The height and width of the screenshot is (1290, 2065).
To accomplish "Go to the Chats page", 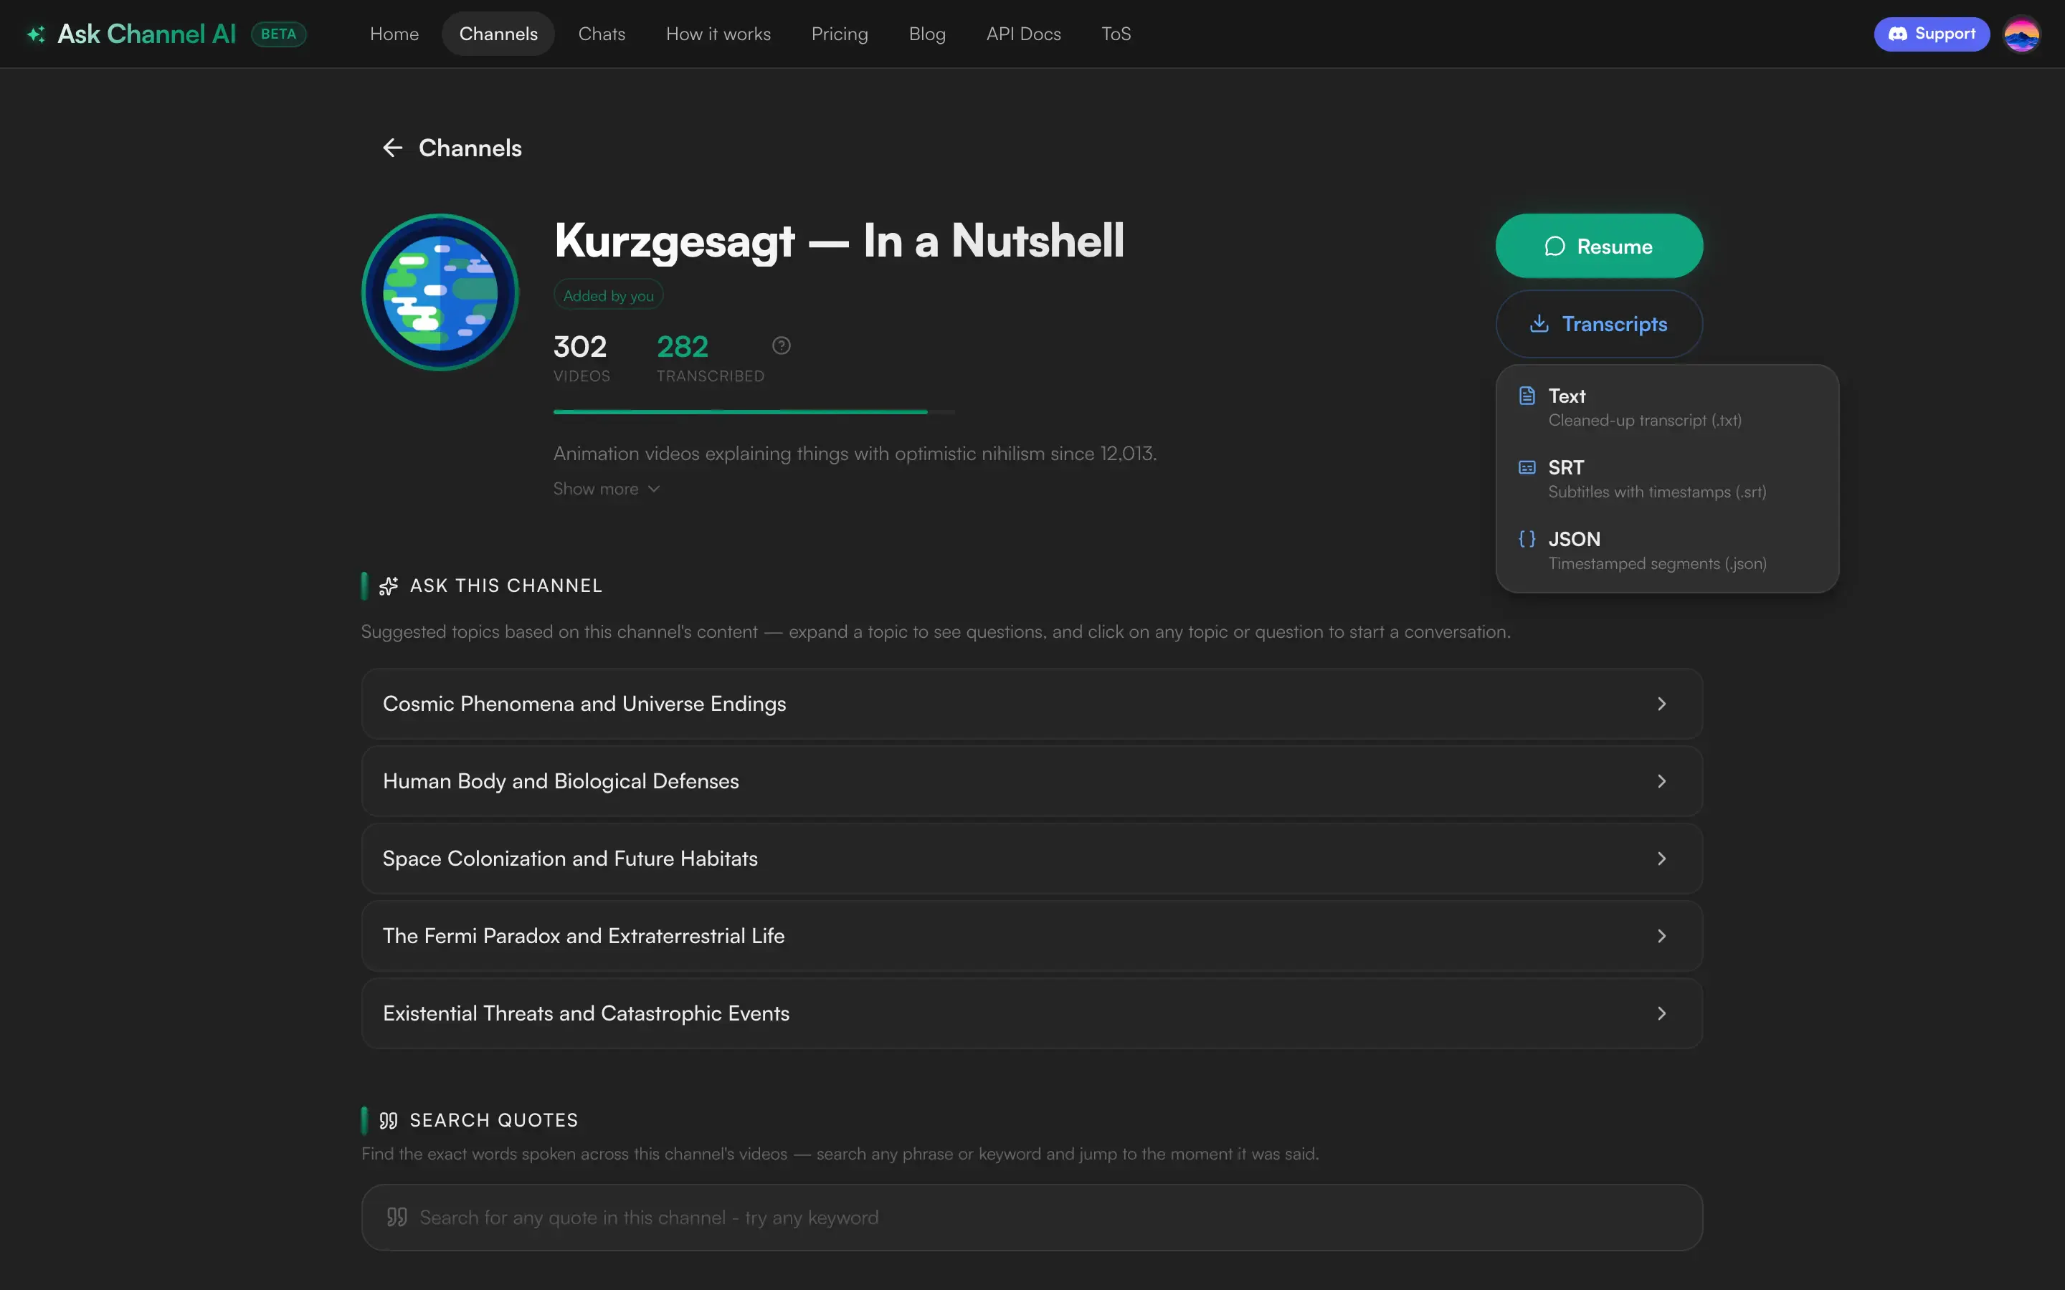I will point(602,34).
